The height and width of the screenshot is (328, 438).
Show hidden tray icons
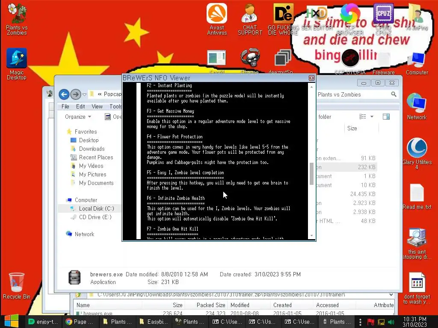point(360,322)
